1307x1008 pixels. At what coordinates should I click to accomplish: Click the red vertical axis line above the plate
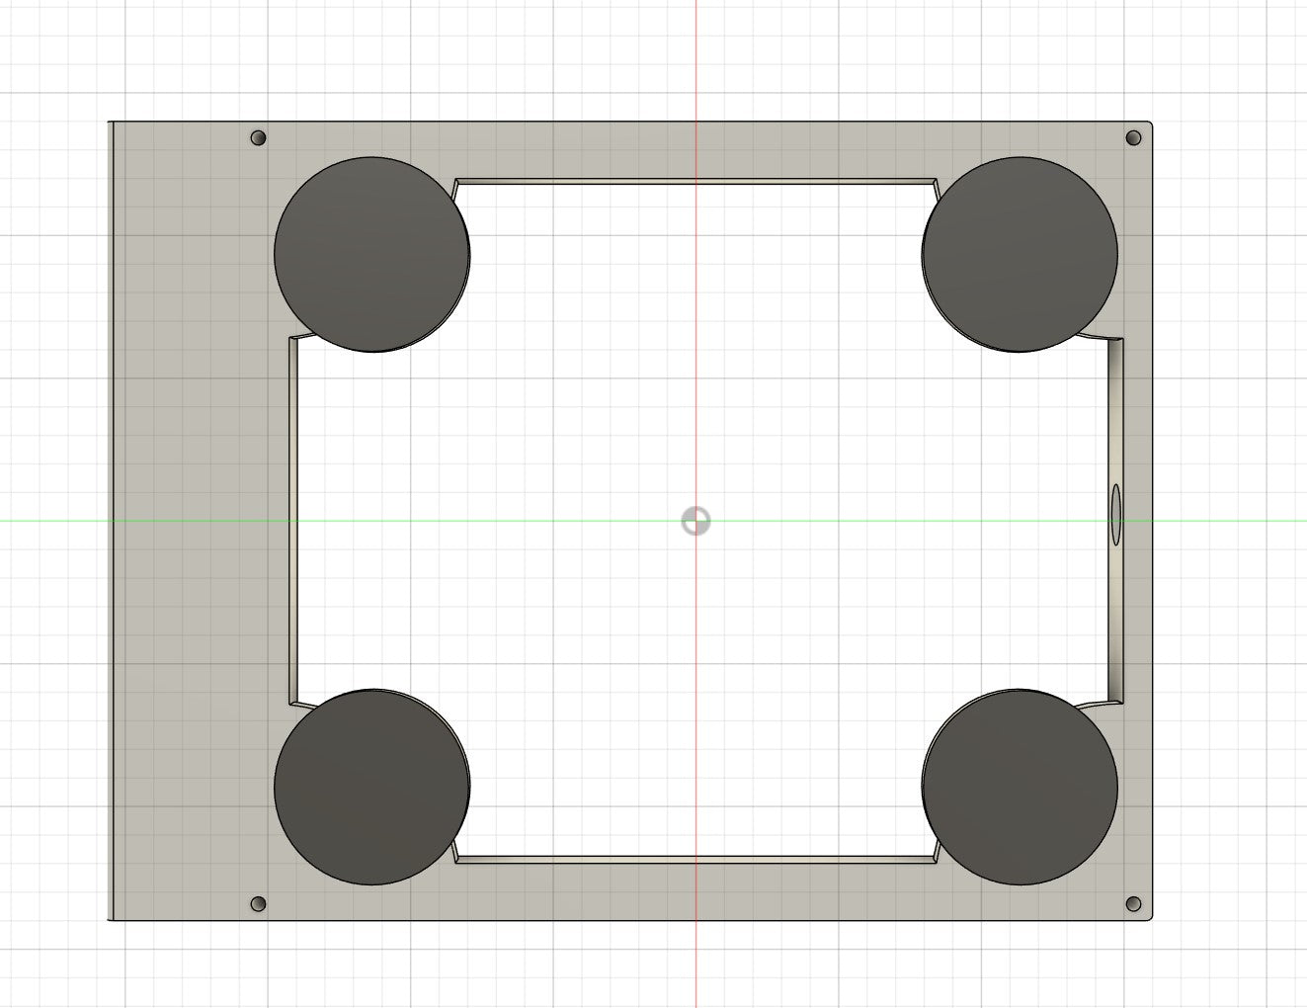pyautogui.click(x=695, y=59)
